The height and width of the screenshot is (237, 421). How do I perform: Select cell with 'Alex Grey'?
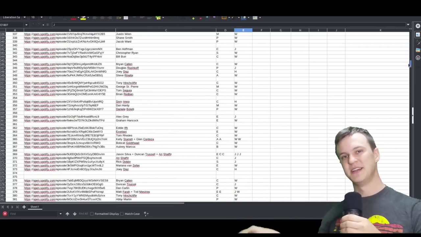pos(122,117)
